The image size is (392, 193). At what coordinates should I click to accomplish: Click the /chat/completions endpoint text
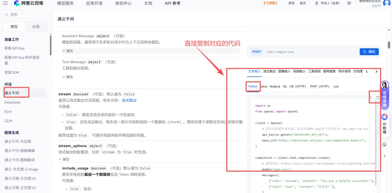280,52
